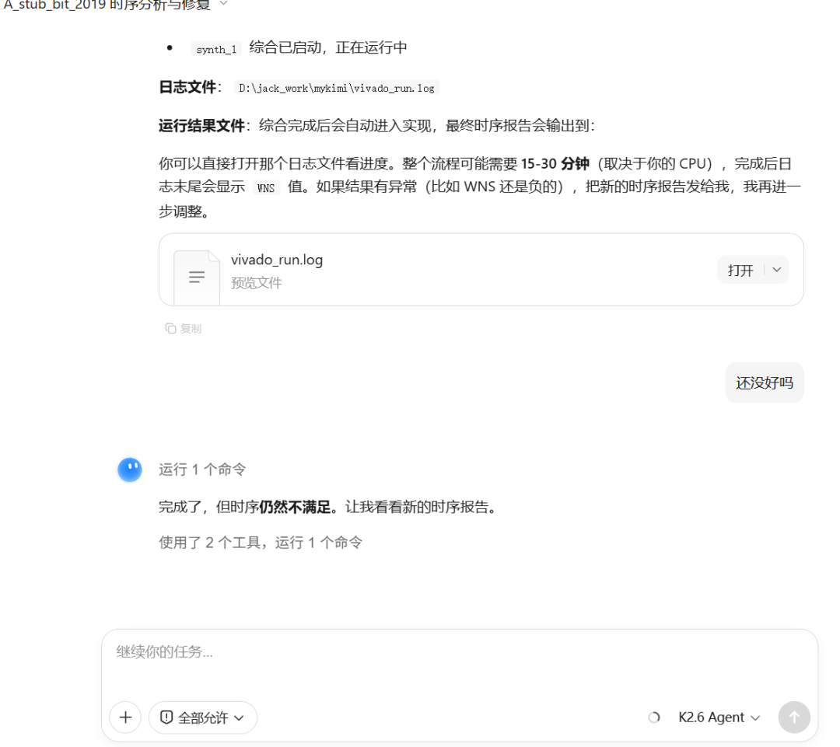840x747 pixels.
Task: Click the blue Kimi assistant avatar
Action: click(x=130, y=469)
